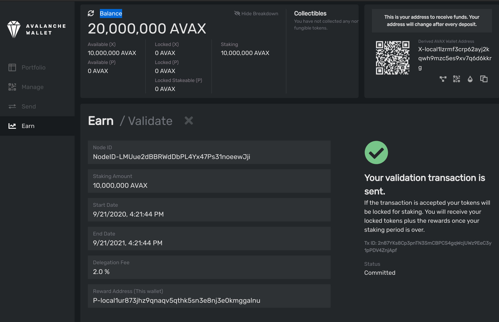Click the wallet address QR code
Viewport: 499px width, 322px height.
[392, 58]
